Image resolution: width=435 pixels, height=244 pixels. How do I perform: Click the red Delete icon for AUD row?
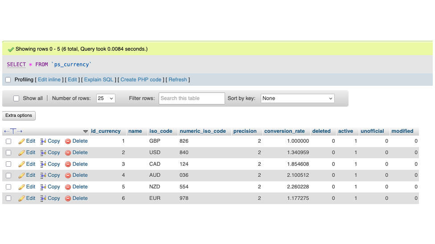click(x=68, y=176)
